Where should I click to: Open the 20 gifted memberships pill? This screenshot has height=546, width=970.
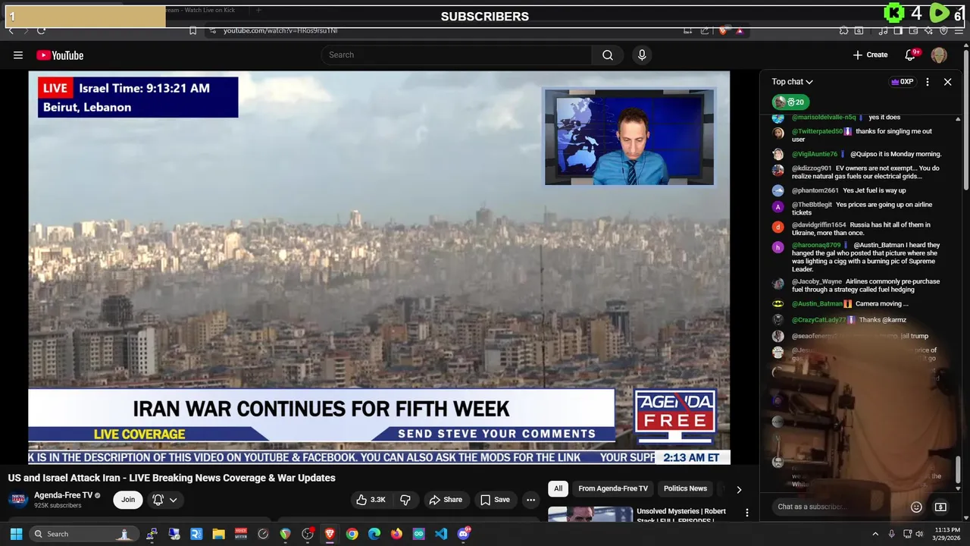click(x=790, y=102)
